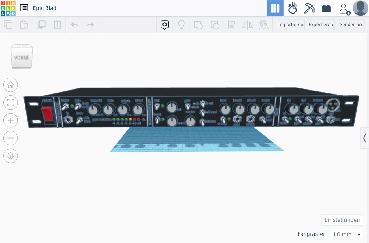This screenshot has height=243, width=369.
Task: Click the VORNE face of view cube
Action: [x=22, y=58]
